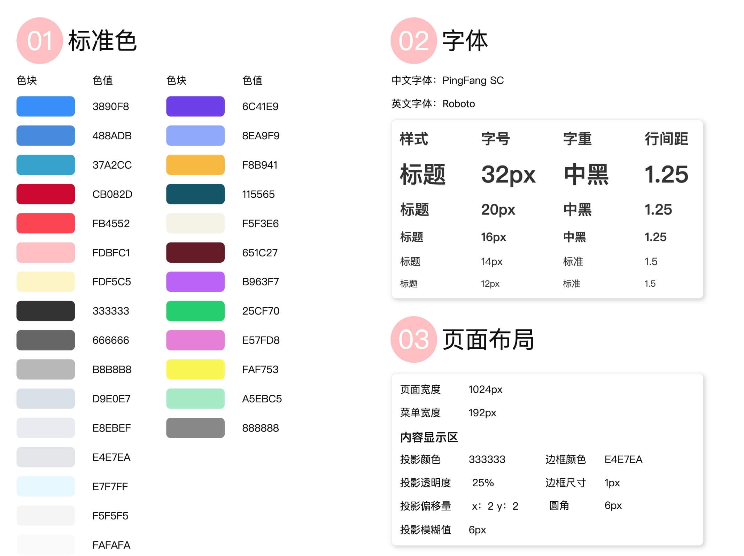Select the dark gray 333333 color swatch
The width and height of the screenshot is (744, 556).
pos(45,311)
